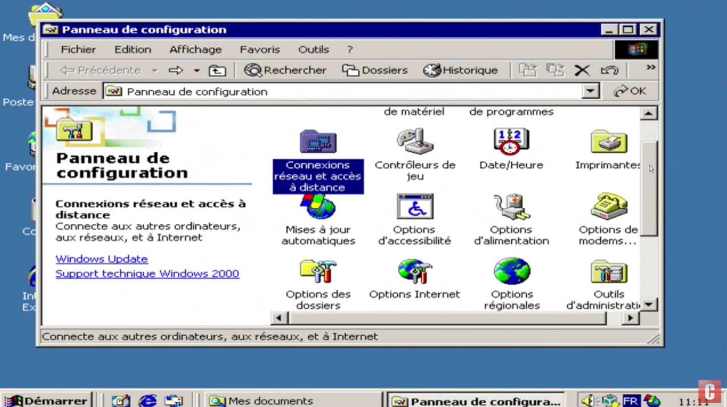Open the Adresse bar dropdown arrow

(591, 91)
